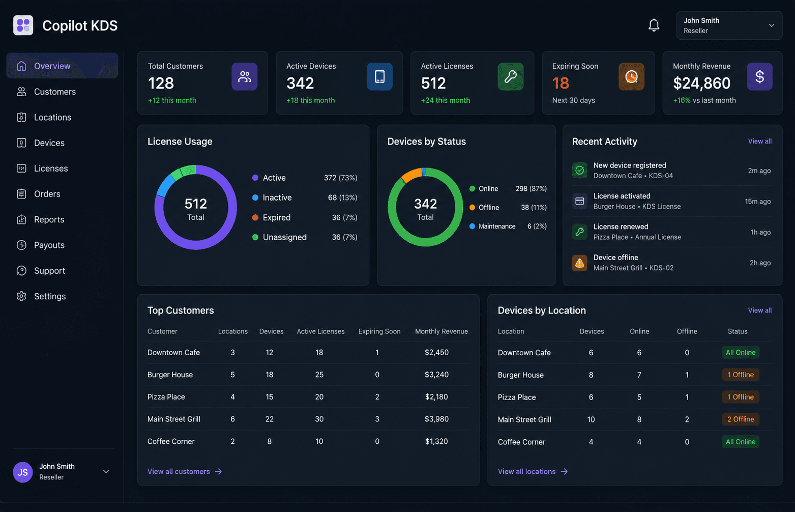Image resolution: width=795 pixels, height=512 pixels.
Task: Navigate to Locations
Action: [62, 117]
